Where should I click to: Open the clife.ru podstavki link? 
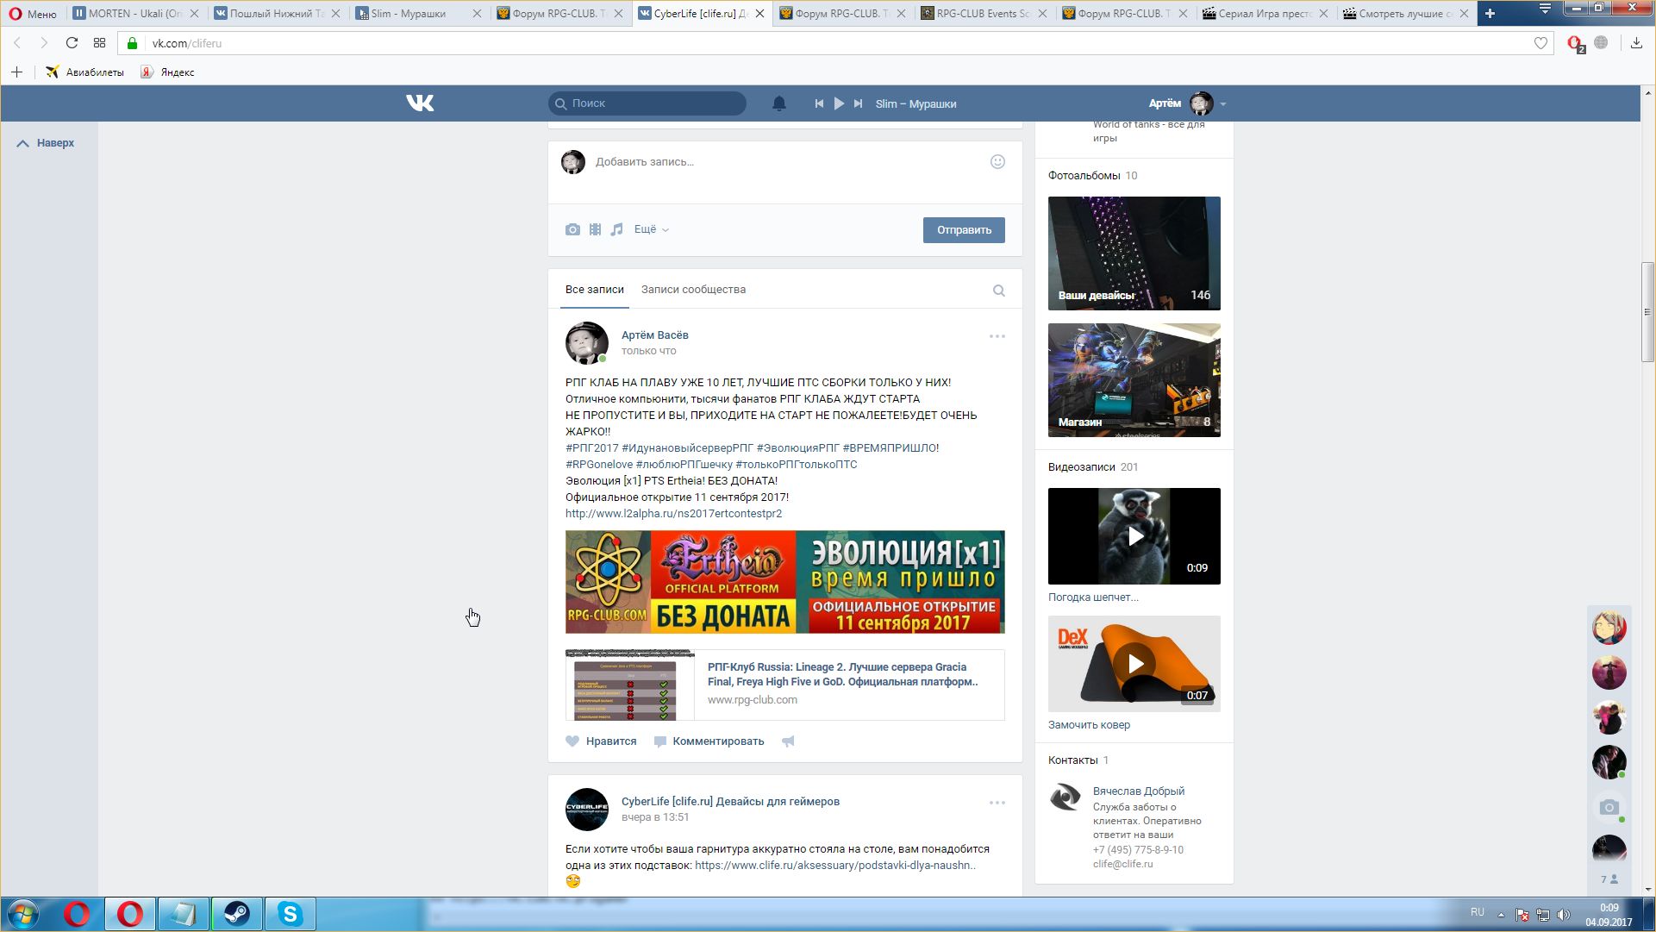click(835, 865)
